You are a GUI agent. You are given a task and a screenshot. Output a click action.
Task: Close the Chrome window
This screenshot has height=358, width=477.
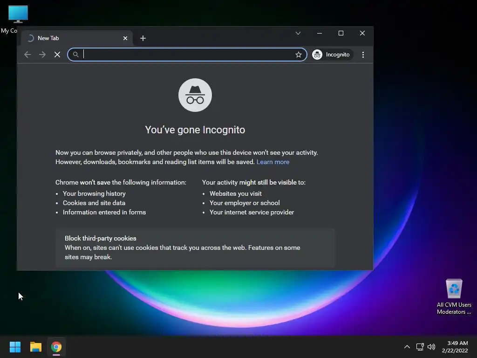362,33
